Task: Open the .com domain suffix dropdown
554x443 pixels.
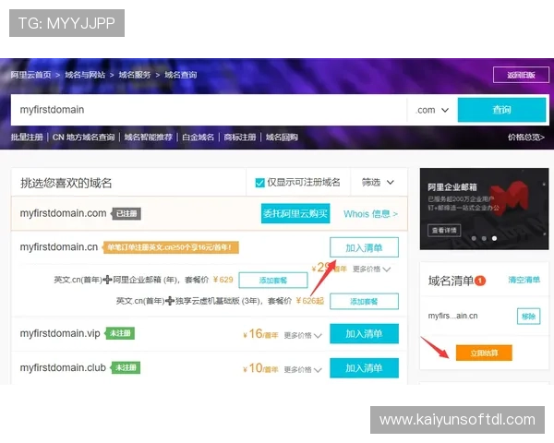Action: (x=432, y=110)
